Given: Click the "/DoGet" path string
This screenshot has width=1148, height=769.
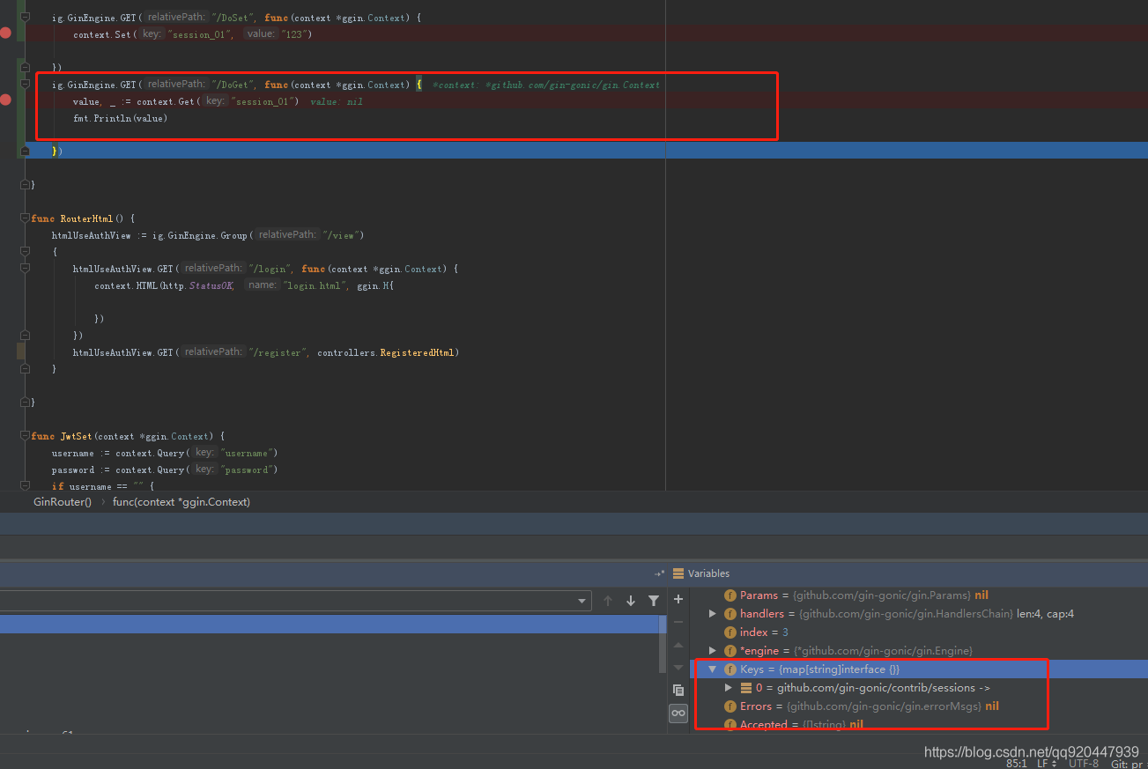Looking at the screenshot, I should [231, 85].
